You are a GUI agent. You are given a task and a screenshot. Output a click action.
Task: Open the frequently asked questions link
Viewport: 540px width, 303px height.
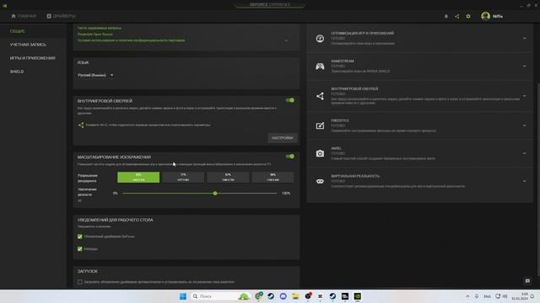(100, 28)
